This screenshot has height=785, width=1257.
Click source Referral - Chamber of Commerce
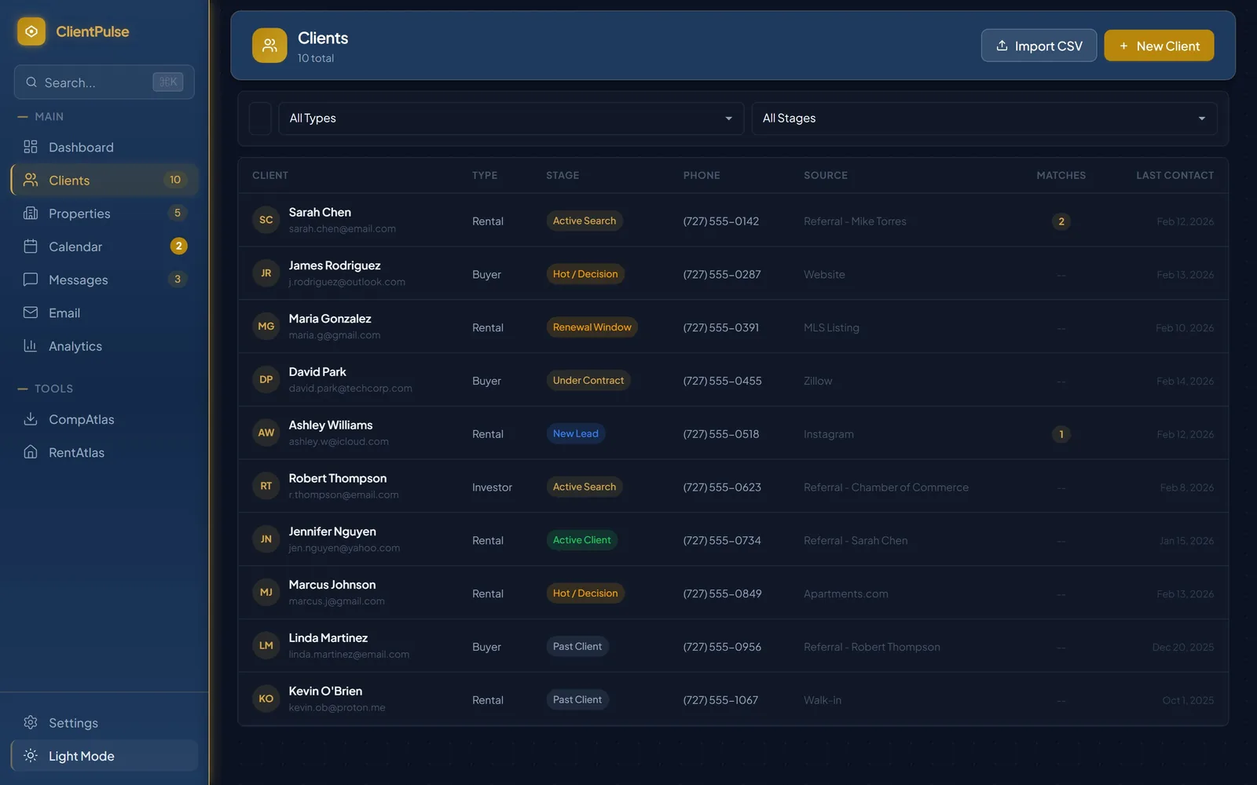(x=886, y=487)
